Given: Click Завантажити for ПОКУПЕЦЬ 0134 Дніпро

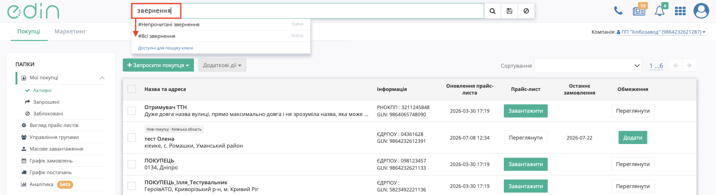Looking at the screenshot, I should 525,164.
